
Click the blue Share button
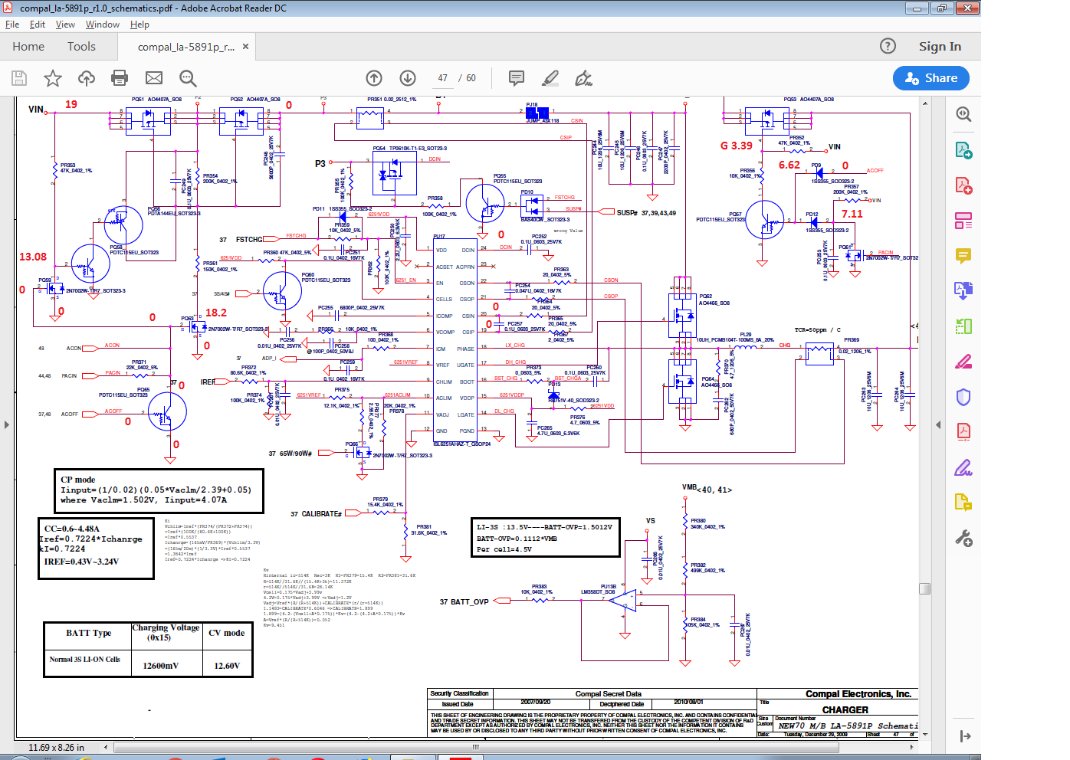click(931, 78)
